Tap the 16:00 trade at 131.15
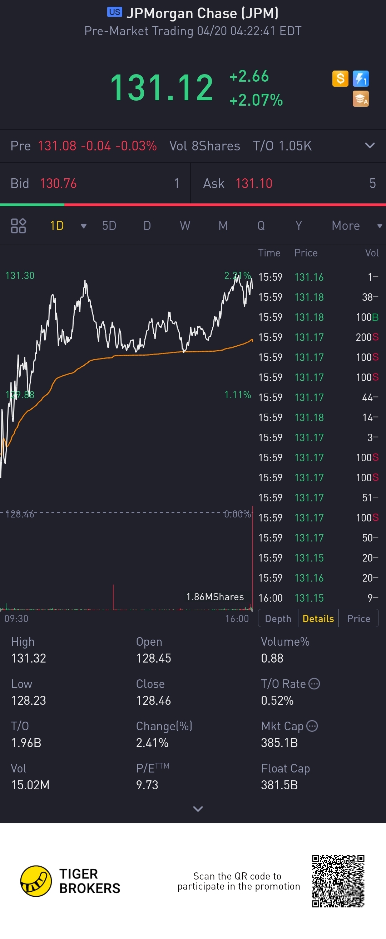Image resolution: width=386 pixels, height=939 pixels. (x=318, y=598)
